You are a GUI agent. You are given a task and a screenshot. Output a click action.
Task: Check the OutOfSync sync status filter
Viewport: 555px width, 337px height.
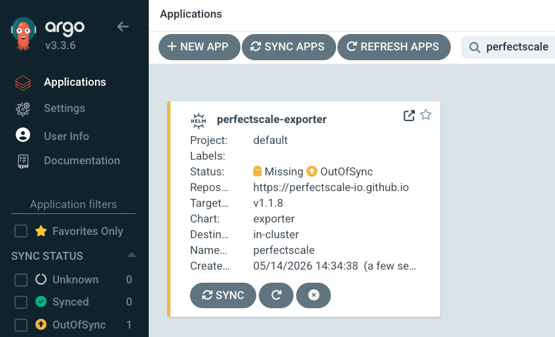tap(21, 325)
